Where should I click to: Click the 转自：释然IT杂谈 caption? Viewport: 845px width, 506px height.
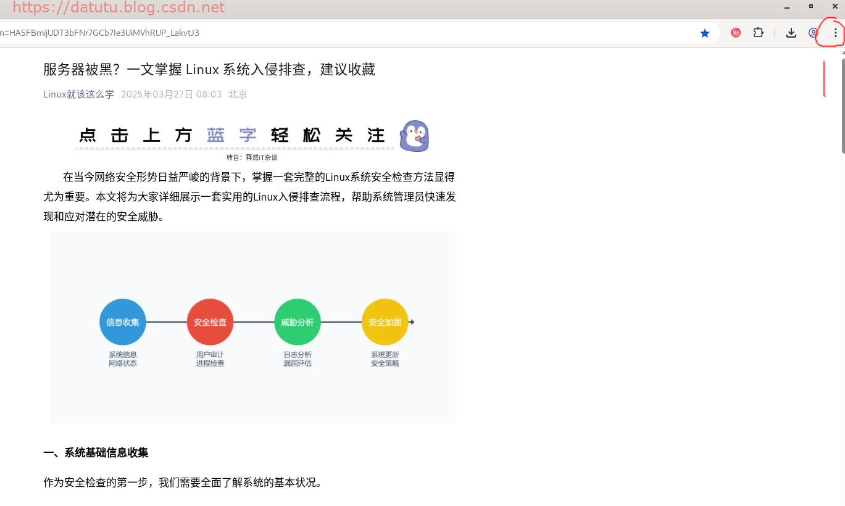click(252, 157)
